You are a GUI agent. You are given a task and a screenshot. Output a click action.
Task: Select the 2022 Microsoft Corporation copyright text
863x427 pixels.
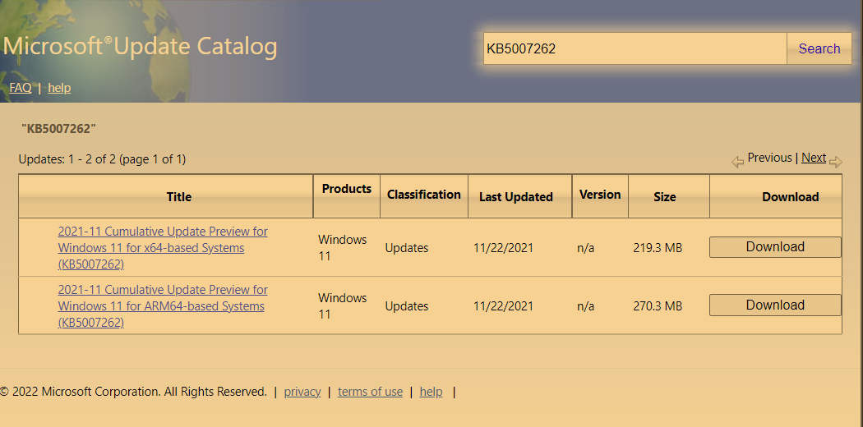click(134, 392)
